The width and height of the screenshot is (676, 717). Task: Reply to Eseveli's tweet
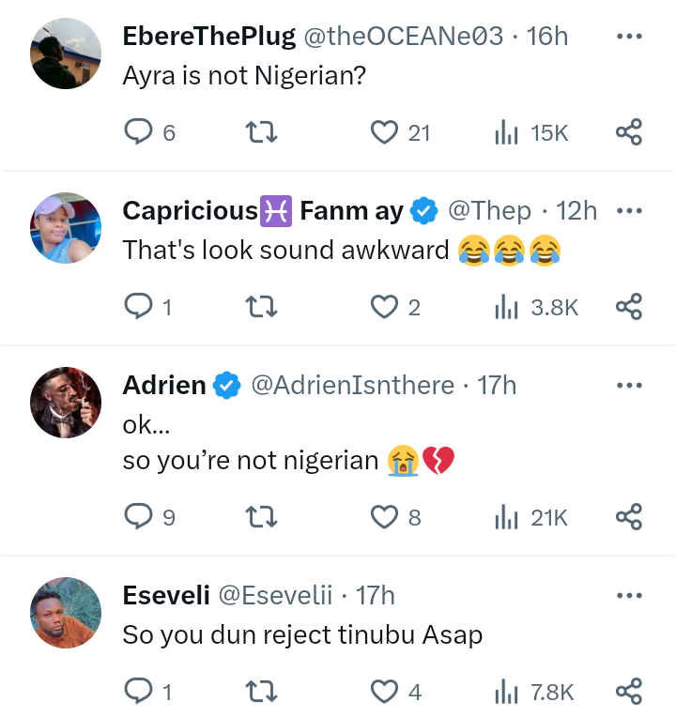coord(138,693)
